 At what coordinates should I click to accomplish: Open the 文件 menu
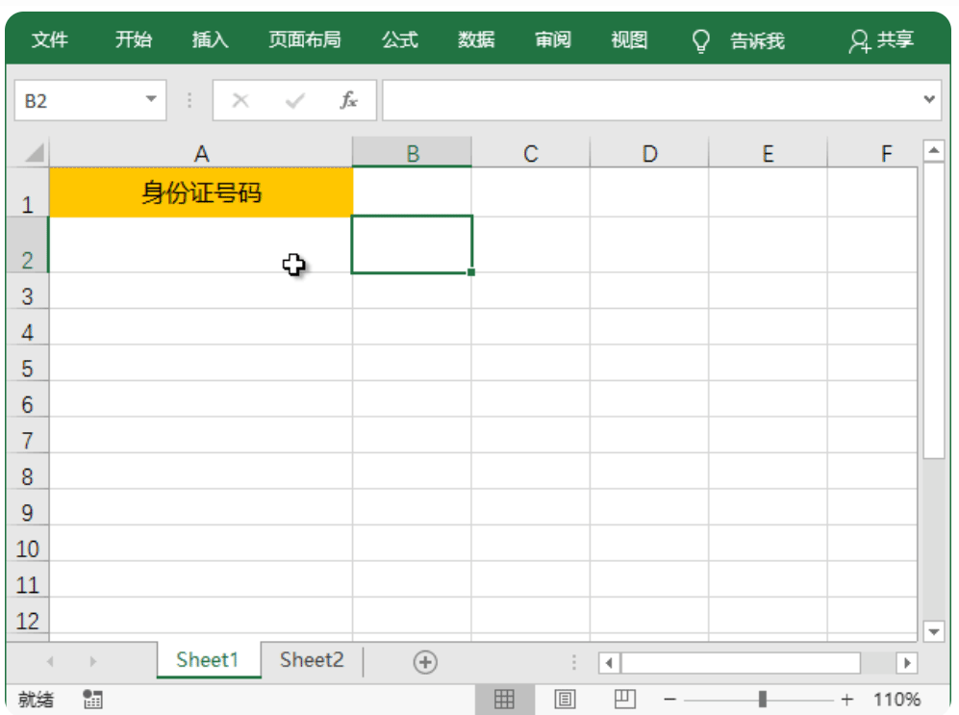(50, 40)
